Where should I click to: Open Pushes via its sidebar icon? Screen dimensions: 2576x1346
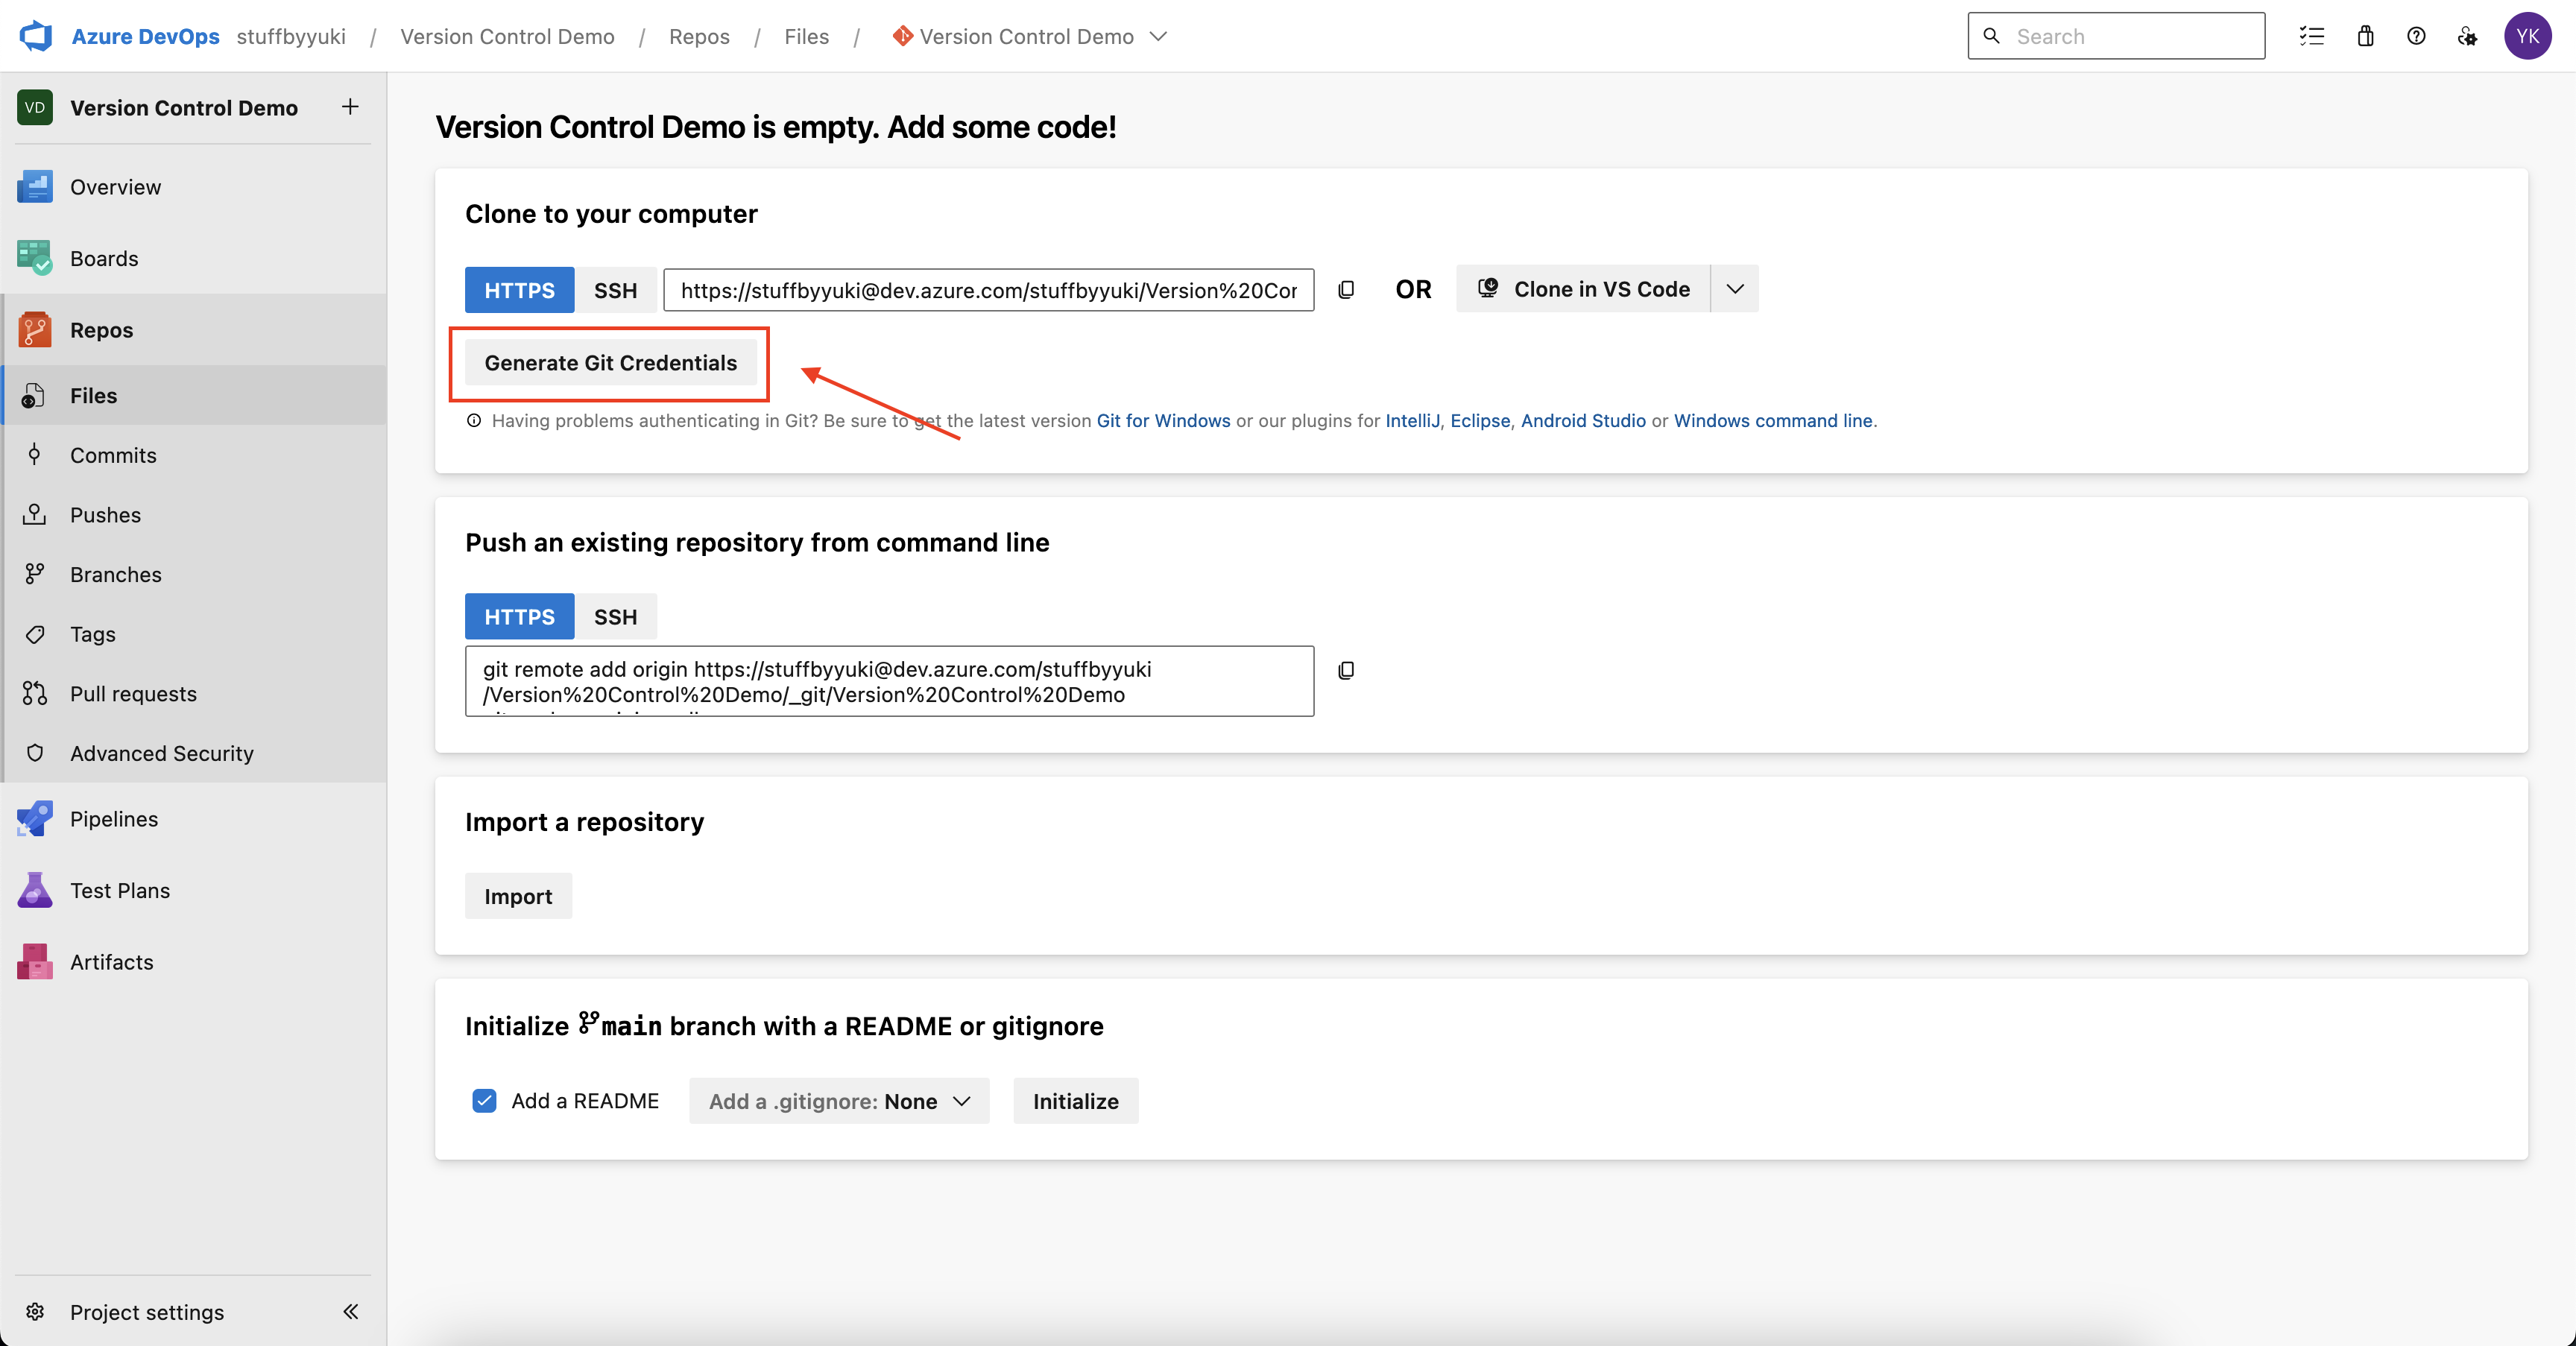coord(34,515)
